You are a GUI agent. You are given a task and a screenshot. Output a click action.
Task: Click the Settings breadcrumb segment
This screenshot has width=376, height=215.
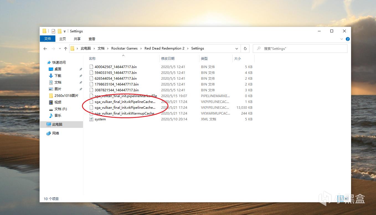(198, 48)
